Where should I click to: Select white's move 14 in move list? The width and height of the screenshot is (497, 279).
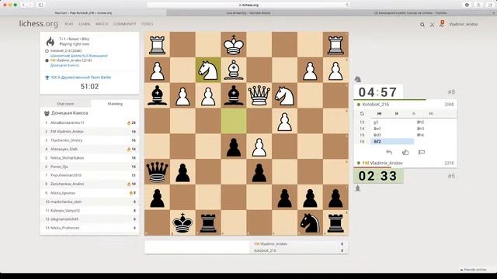click(391, 129)
